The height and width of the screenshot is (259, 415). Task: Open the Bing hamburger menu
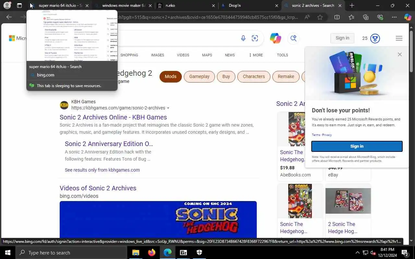[399, 38]
